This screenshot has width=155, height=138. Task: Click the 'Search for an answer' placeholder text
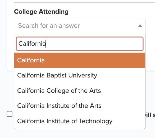click(49, 26)
